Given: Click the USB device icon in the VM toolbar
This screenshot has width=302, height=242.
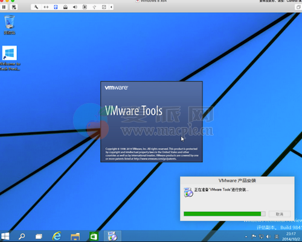Looking at the screenshot, I should [x=94, y=7].
